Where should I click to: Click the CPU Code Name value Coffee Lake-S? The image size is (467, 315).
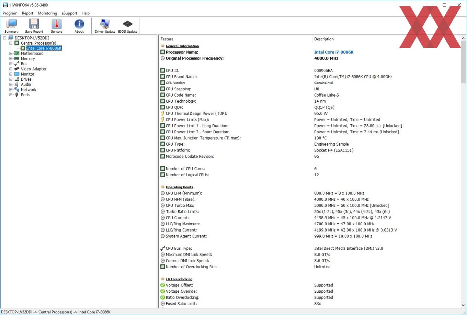pyautogui.click(x=326, y=95)
